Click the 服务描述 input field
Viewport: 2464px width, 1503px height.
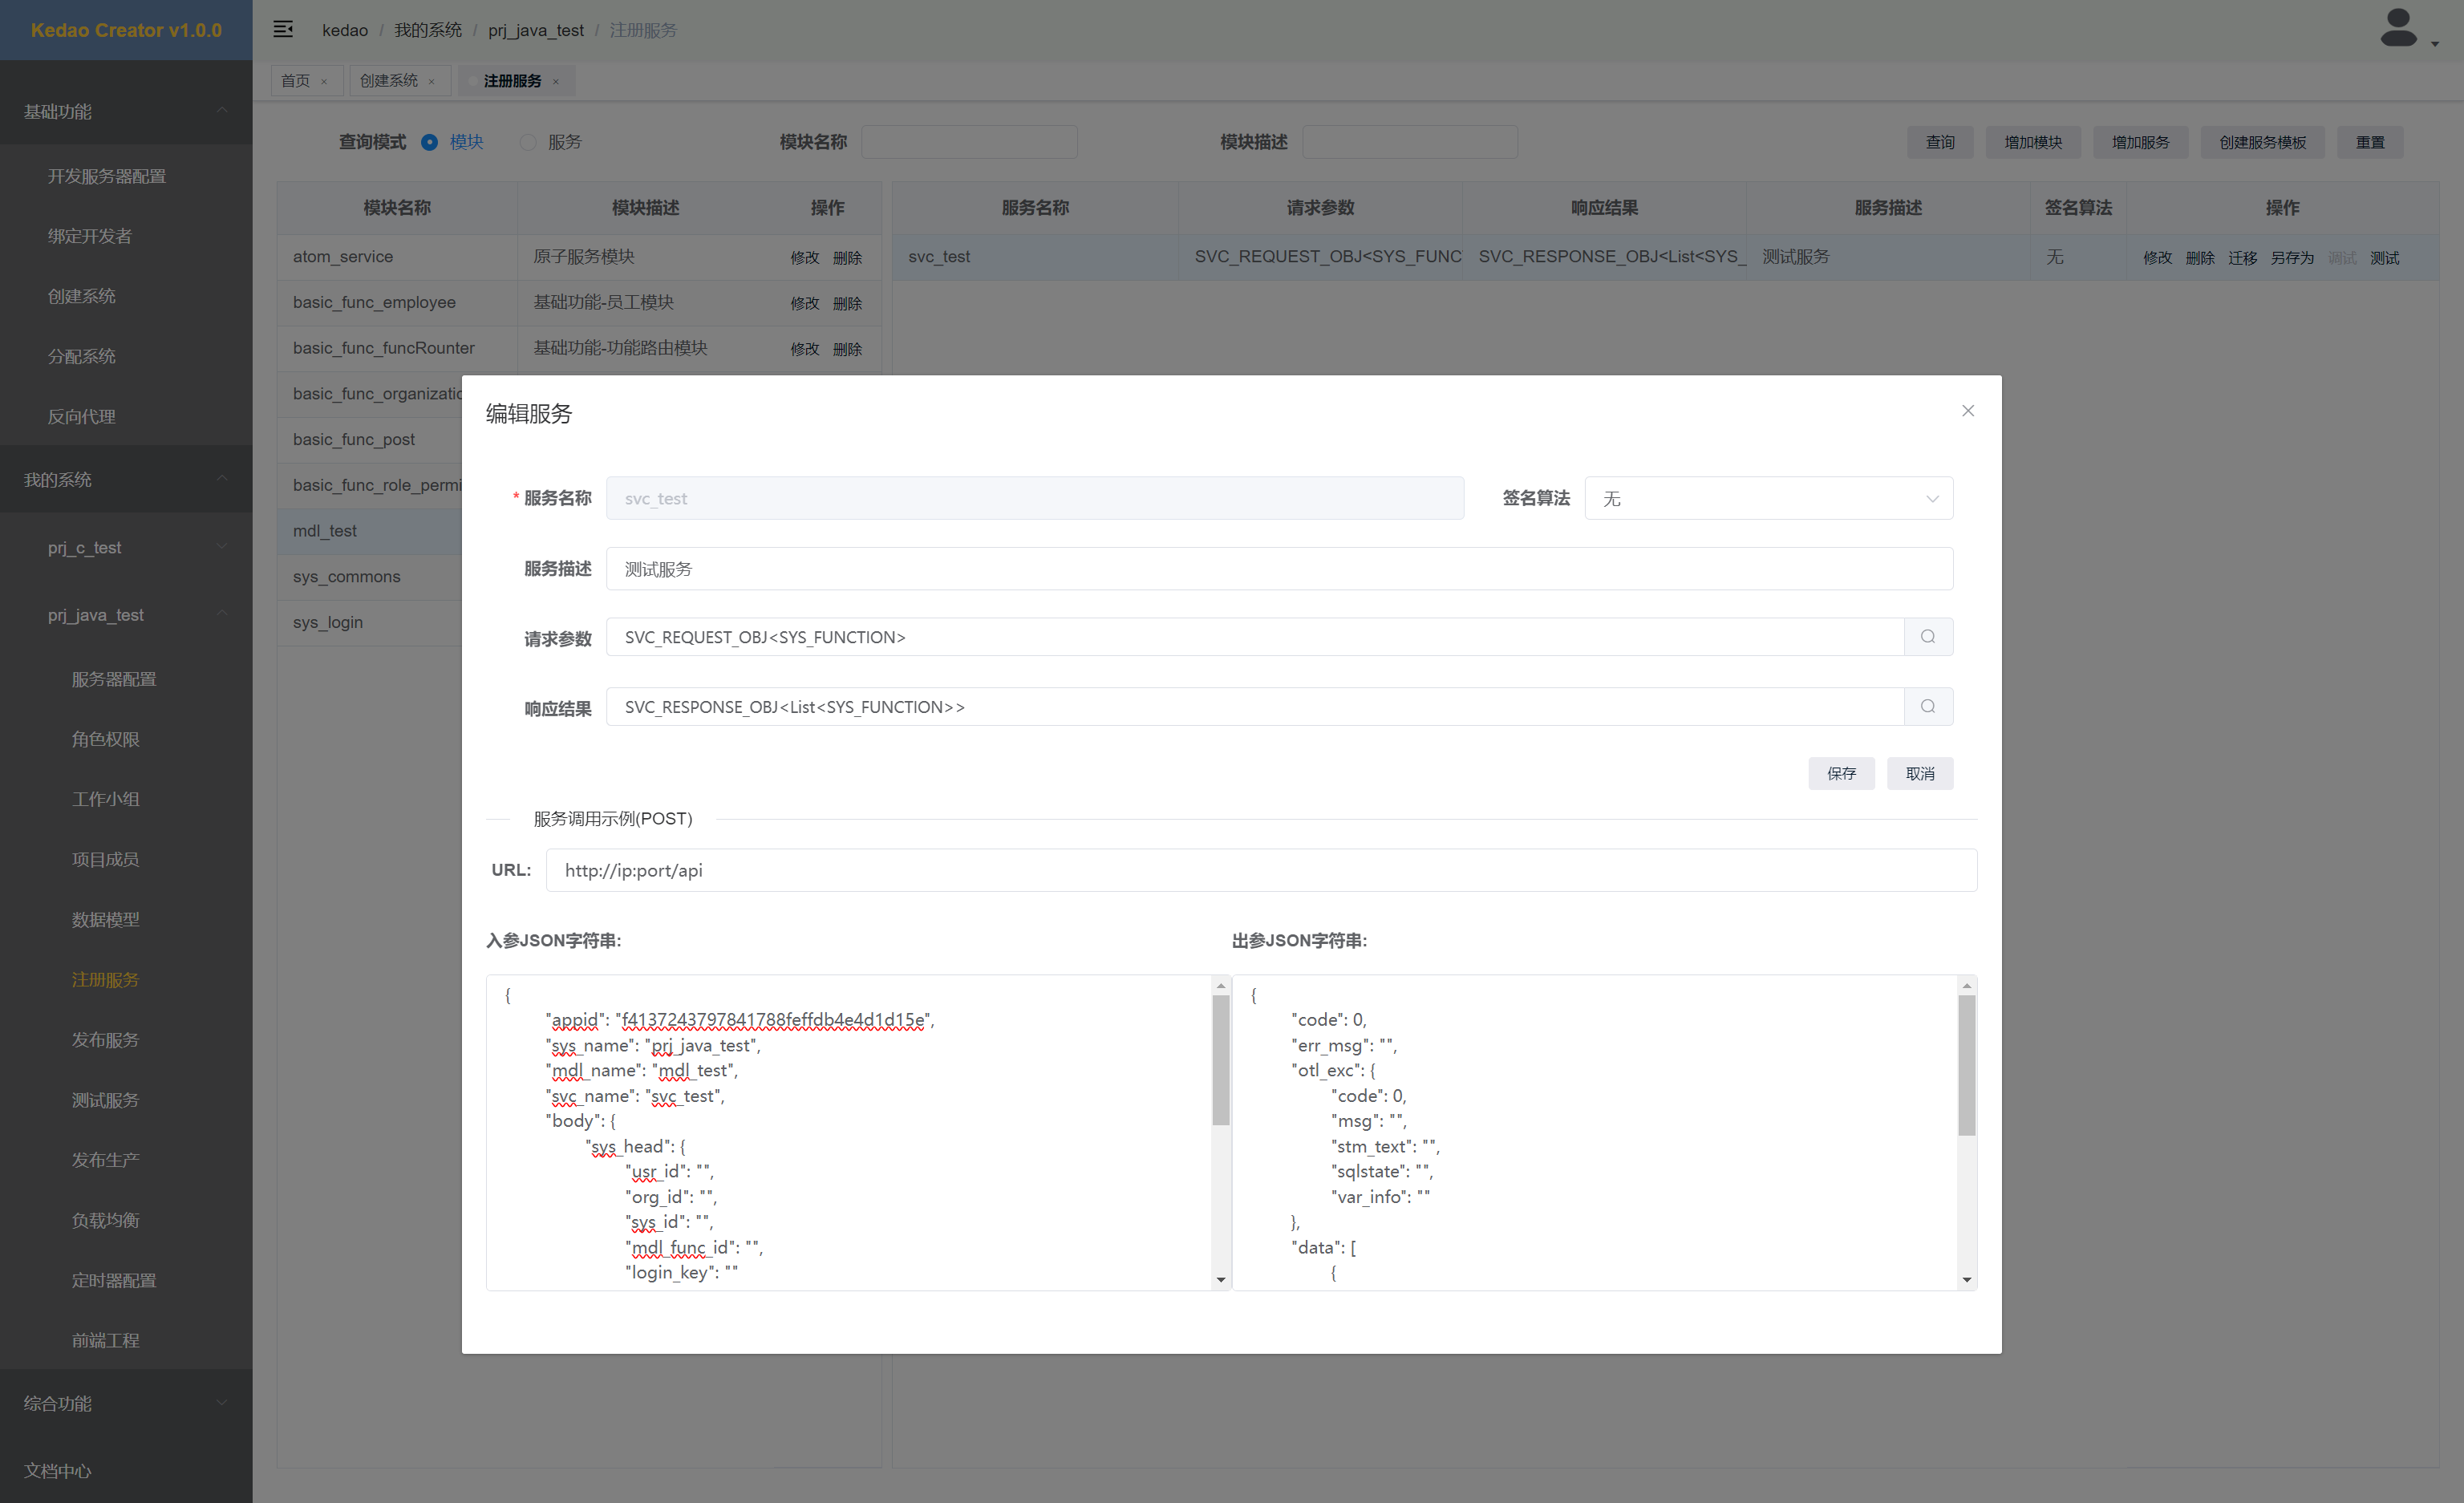coord(1278,569)
